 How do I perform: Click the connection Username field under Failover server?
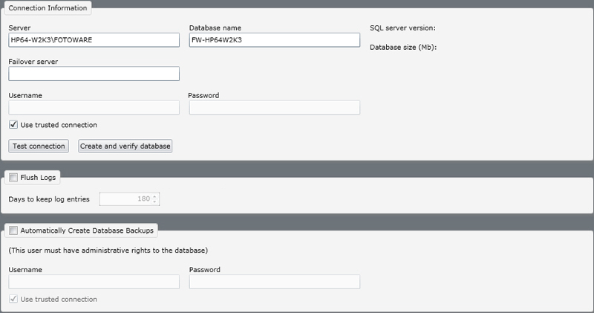(x=94, y=108)
